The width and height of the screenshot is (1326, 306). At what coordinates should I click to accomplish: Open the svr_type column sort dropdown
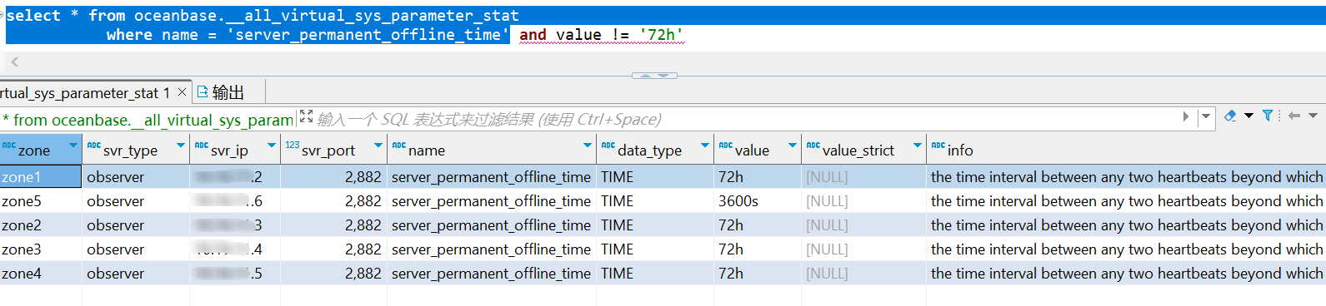click(x=181, y=146)
